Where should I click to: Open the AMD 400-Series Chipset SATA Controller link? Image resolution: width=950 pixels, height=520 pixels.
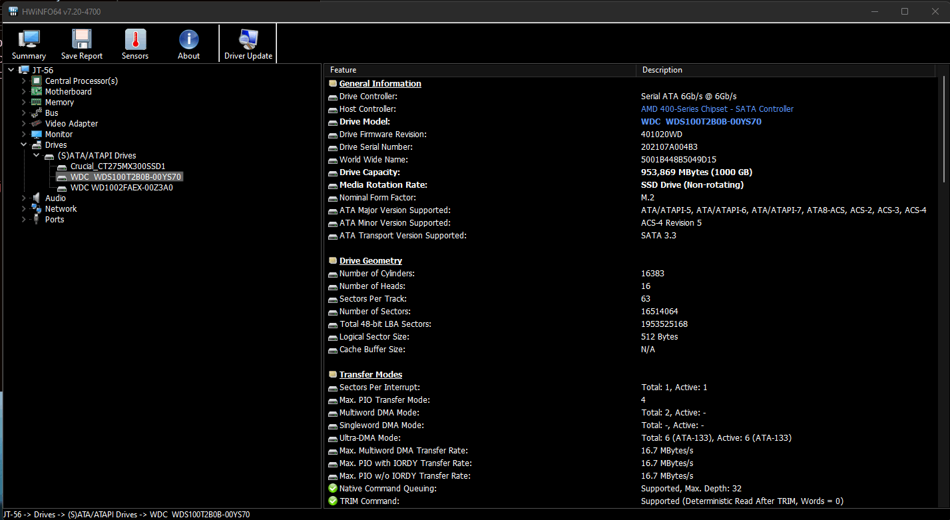pyautogui.click(x=717, y=109)
